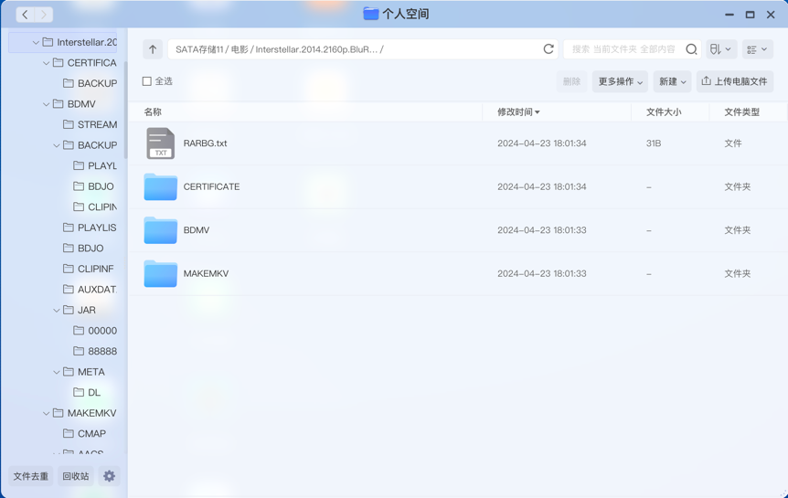Click the 删除 delete button
Viewport: 788px width, 498px height.
click(571, 81)
